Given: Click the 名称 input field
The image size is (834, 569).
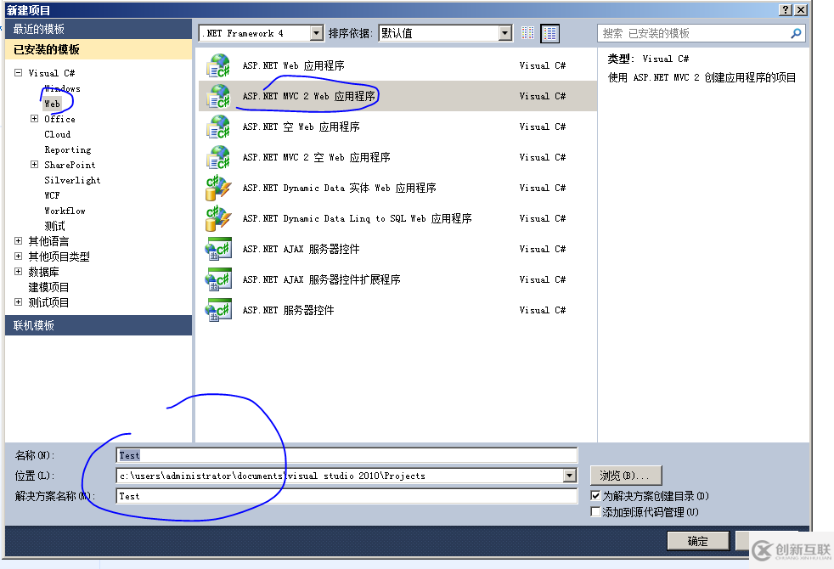Looking at the screenshot, I should (x=347, y=455).
